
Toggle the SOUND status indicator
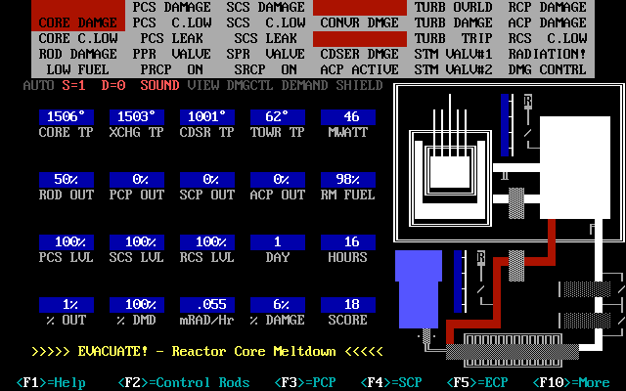click(159, 85)
